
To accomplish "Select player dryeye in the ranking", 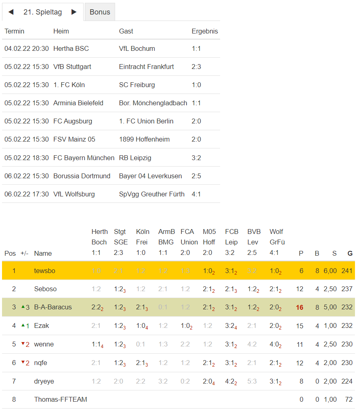I will click(44, 381).
